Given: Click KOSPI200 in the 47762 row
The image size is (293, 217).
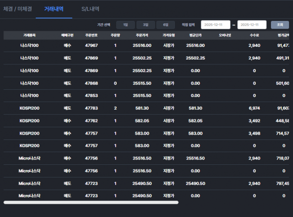Looking at the screenshot, I should pos(29,121).
